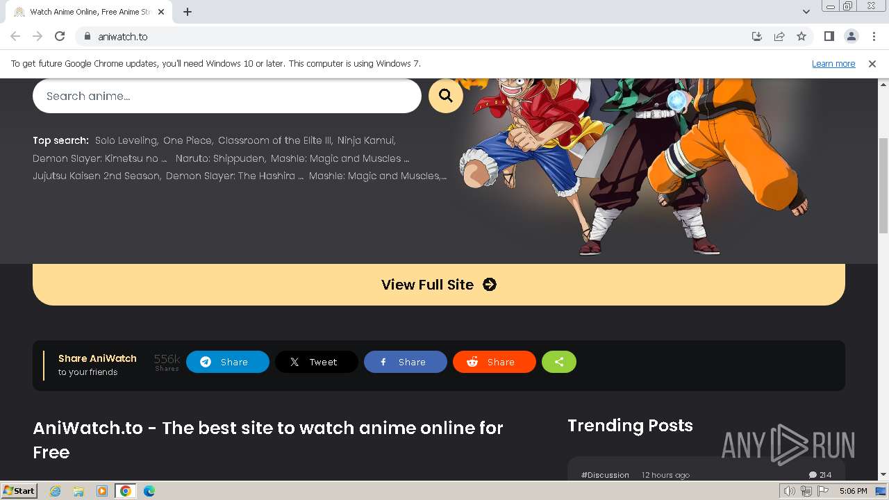Screen dimensions: 889x500
Task: Click the site lock icon in address bar
Action: pos(88,36)
